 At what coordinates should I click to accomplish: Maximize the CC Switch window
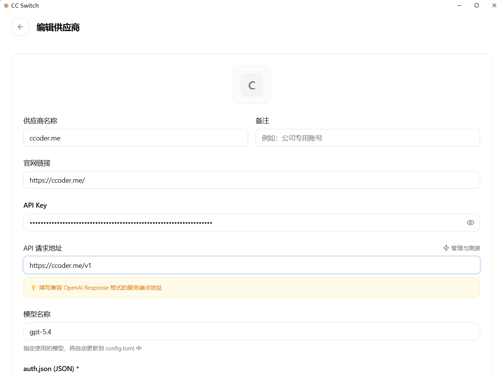tap(477, 6)
